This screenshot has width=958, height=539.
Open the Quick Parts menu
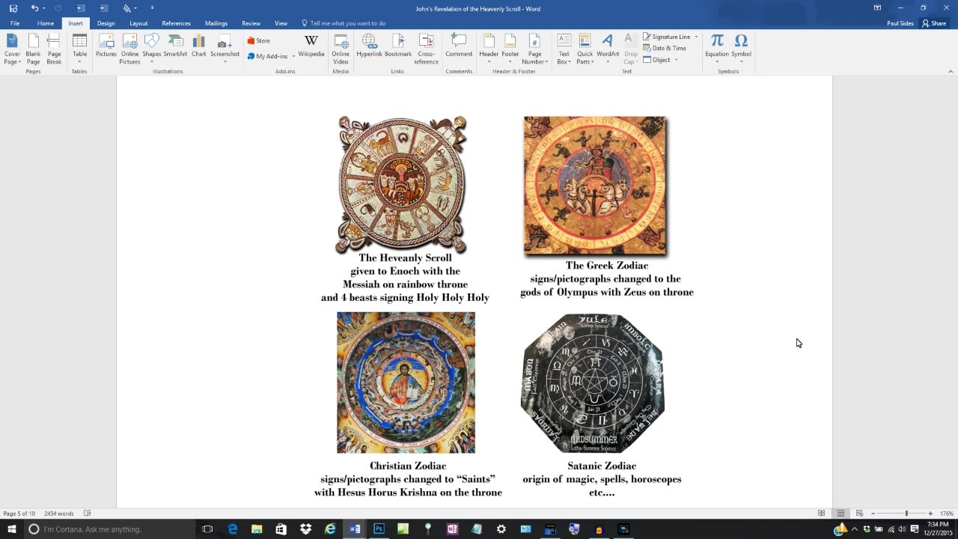pos(585,49)
